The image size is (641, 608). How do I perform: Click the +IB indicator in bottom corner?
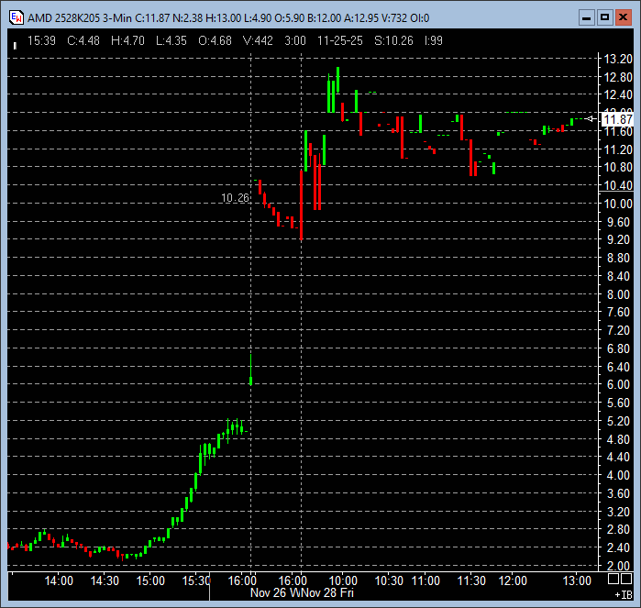(x=622, y=594)
